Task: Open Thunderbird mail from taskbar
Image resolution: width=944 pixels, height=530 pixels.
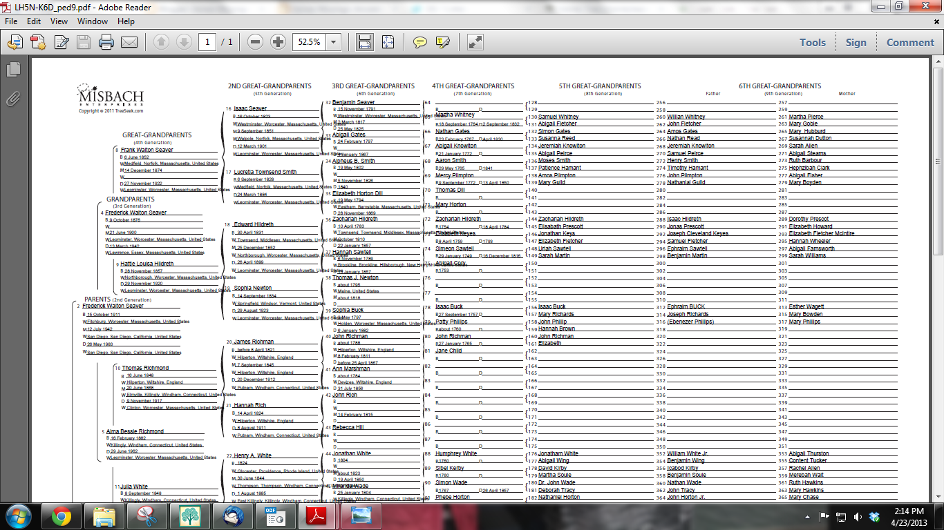Action: [x=232, y=516]
